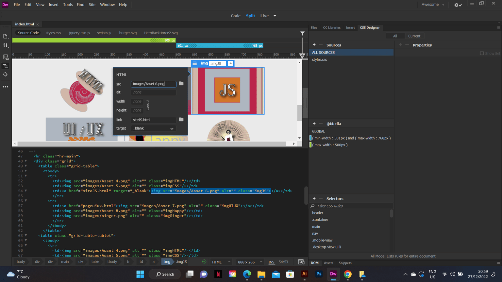
Task: Open Adobe Illustrator from the taskbar
Action: (x=304, y=274)
